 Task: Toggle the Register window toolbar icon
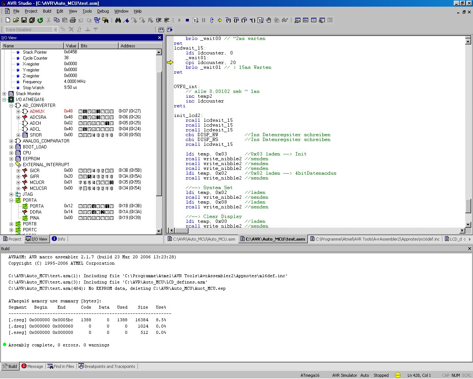(x=306, y=20)
